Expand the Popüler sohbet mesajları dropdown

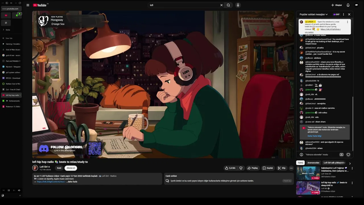coord(313,14)
